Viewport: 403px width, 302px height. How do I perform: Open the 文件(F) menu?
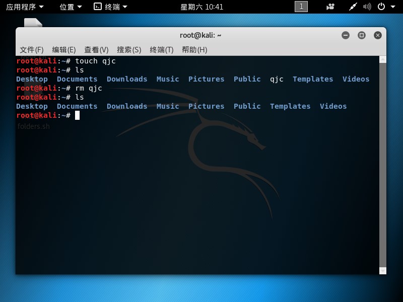coord(32,49)
